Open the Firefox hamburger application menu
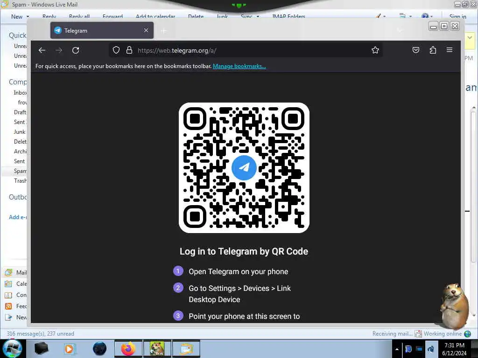Viewport: 478px width, 358px height. pos(450,50)
